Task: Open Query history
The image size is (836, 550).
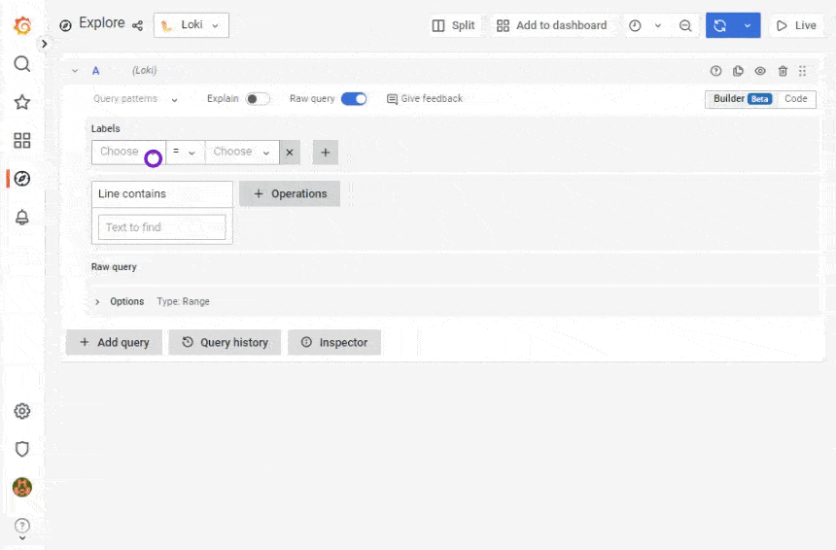Action: [x=225, y=342]
